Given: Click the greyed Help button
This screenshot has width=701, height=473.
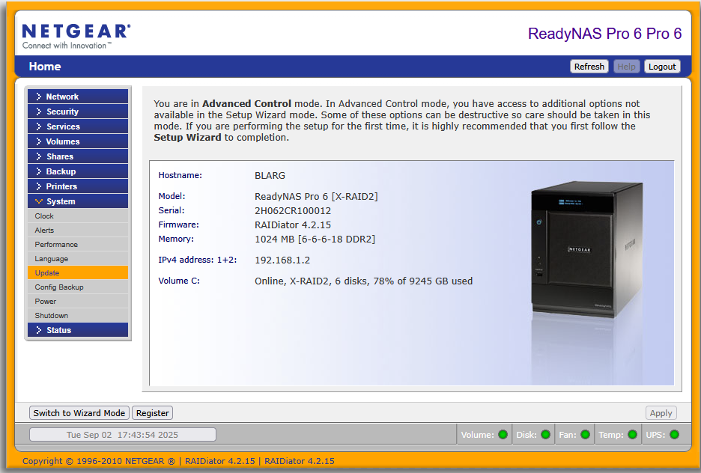Looking at the screenshot, I should [626, 67].
